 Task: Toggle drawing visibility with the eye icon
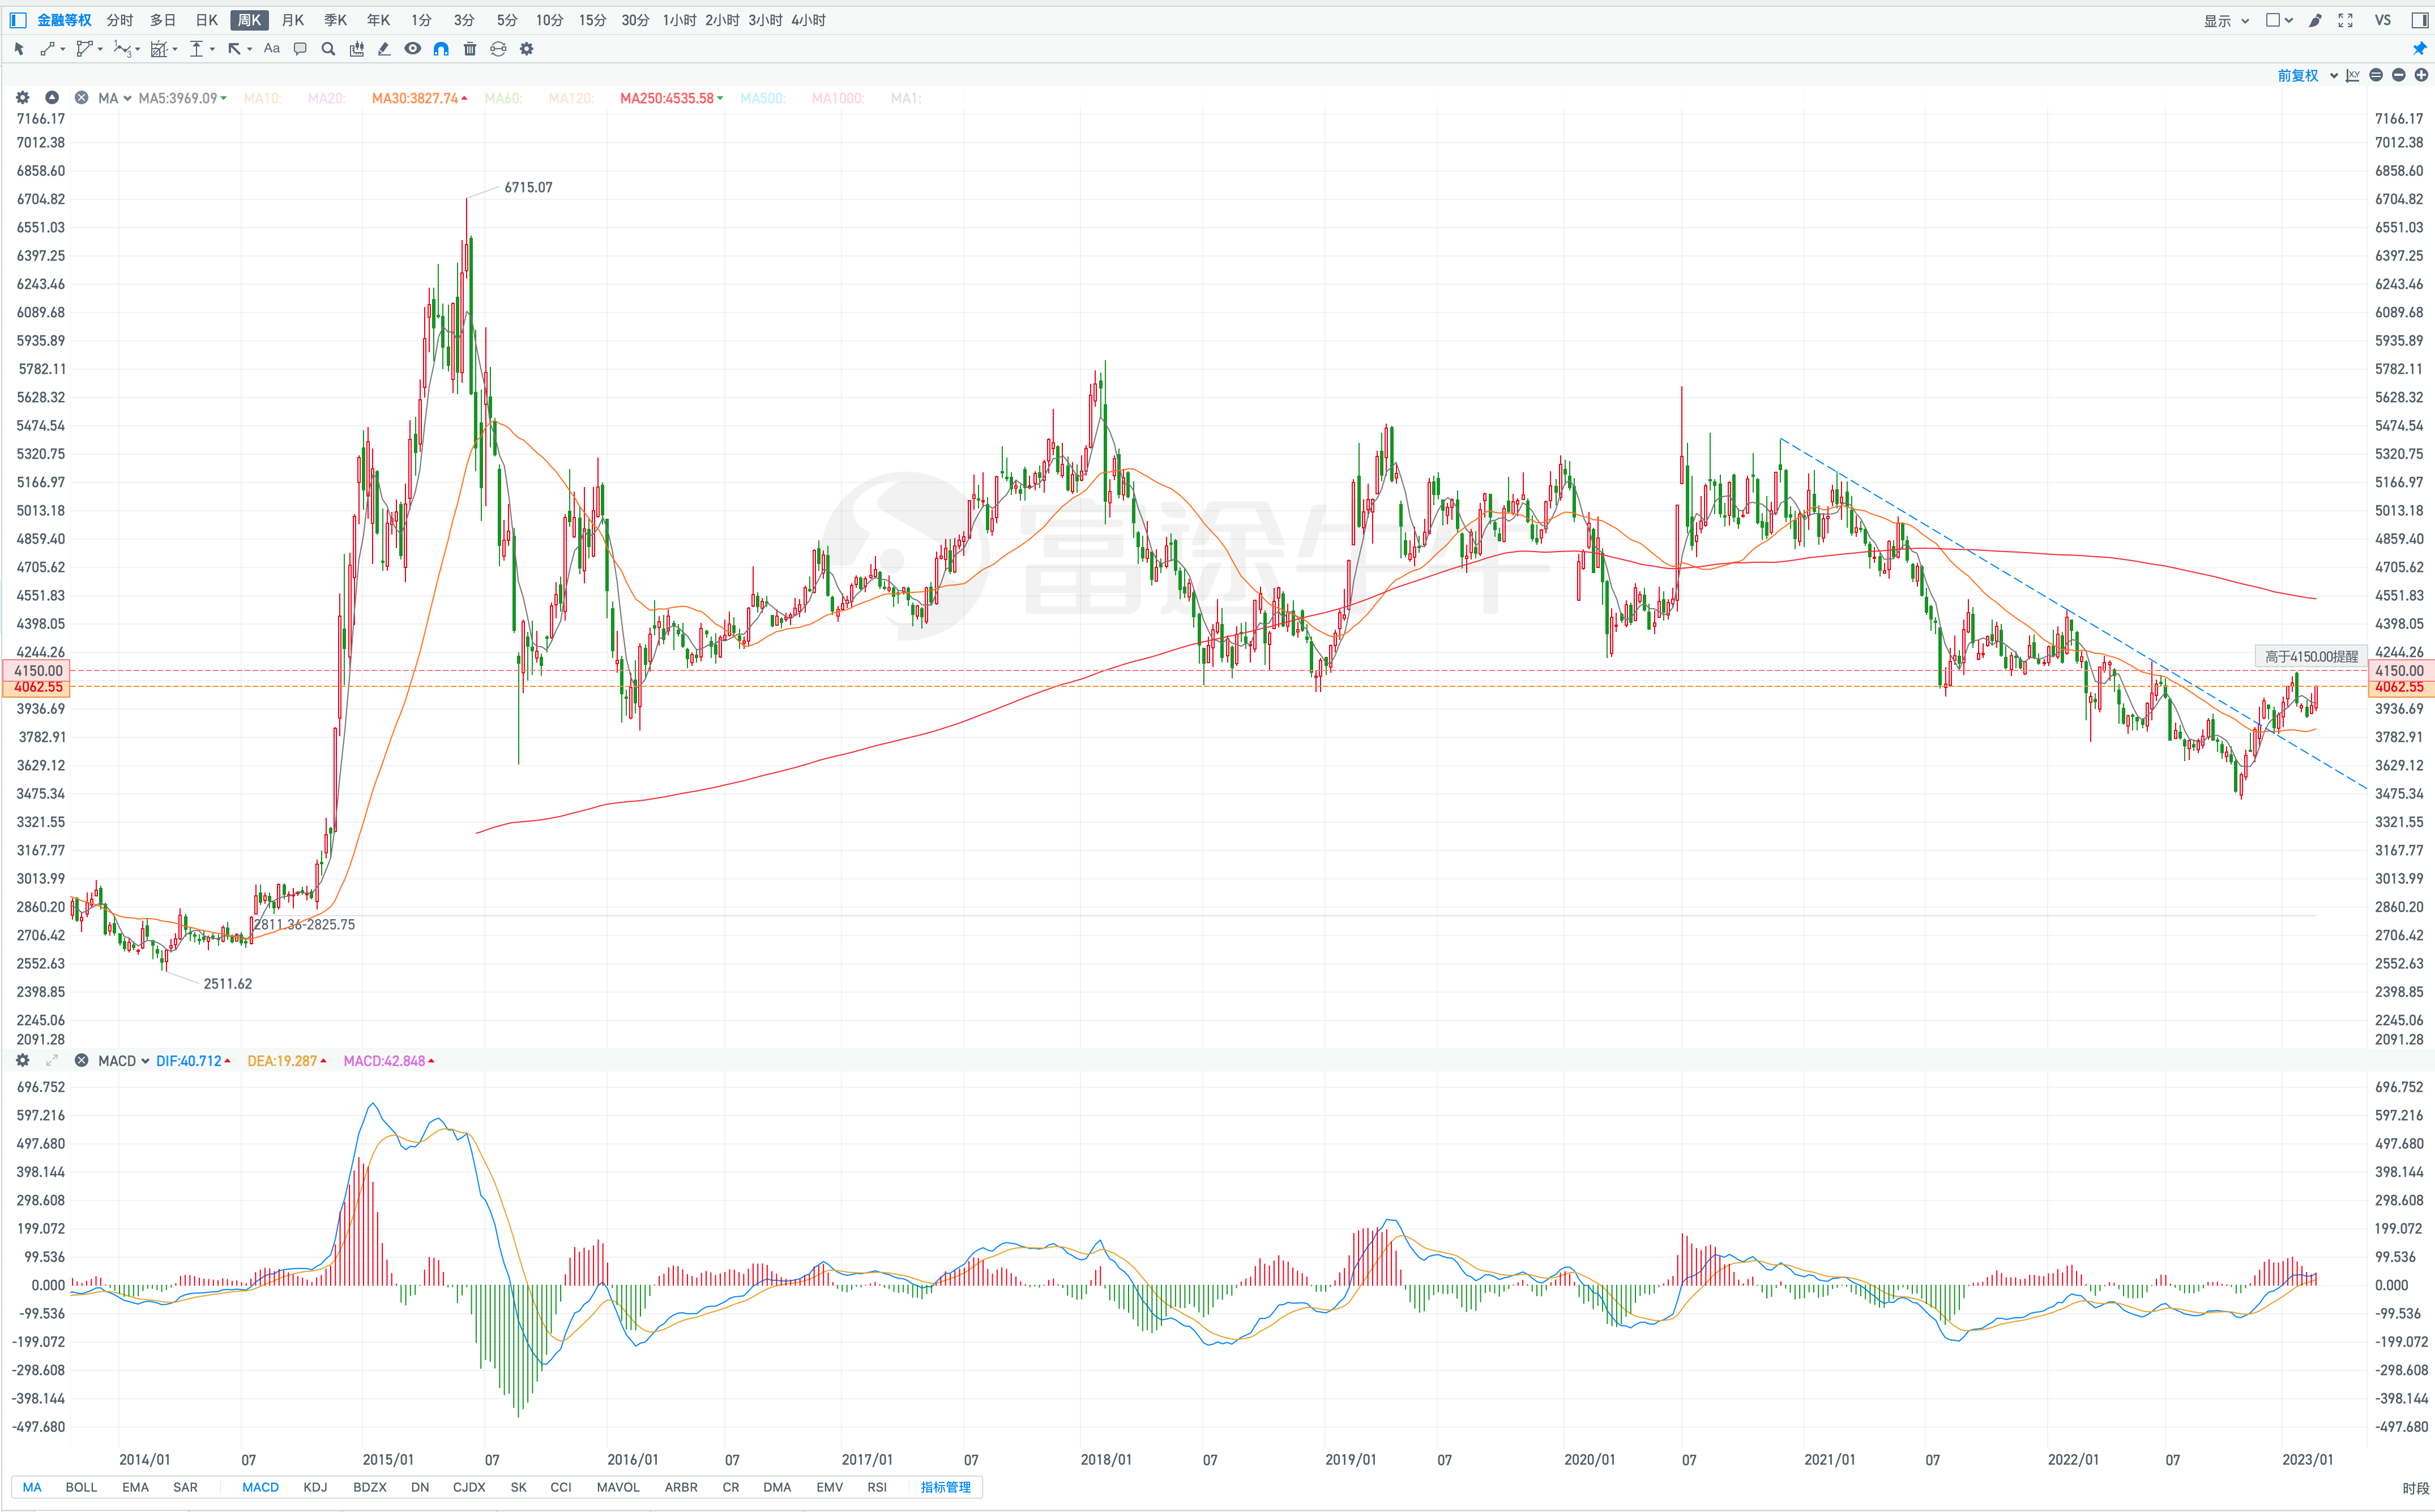[412, 49]
